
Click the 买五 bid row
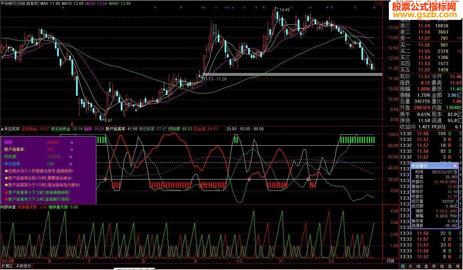click(430, 70)
